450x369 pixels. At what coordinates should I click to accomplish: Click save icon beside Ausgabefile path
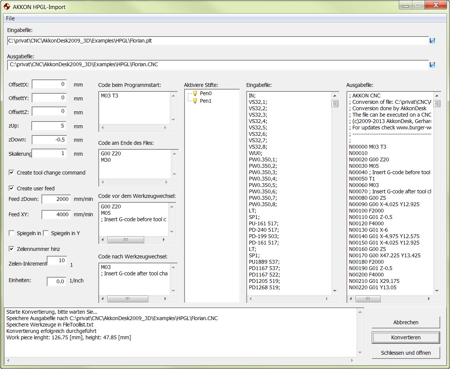(432, 65)
